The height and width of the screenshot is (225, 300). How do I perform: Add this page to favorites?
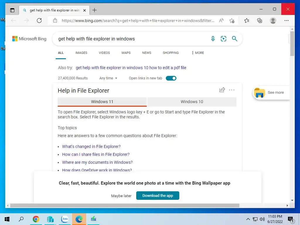click(232, 21)
